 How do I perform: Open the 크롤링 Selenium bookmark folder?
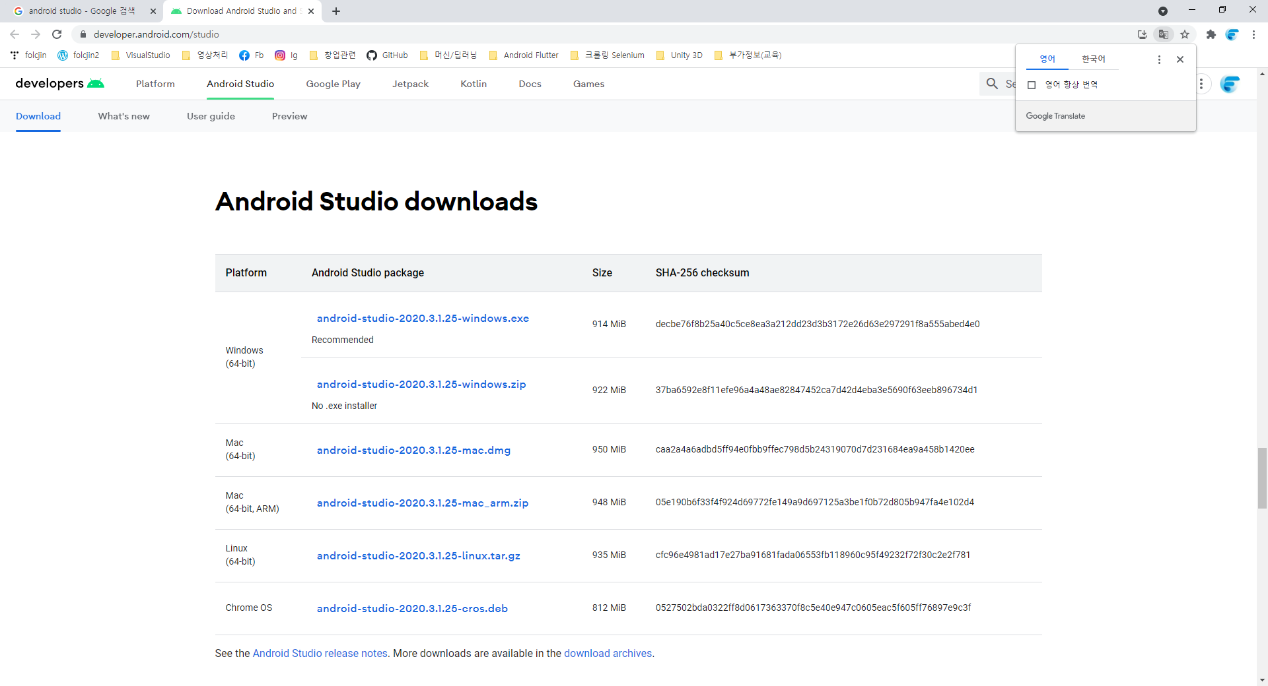(608, 55)
